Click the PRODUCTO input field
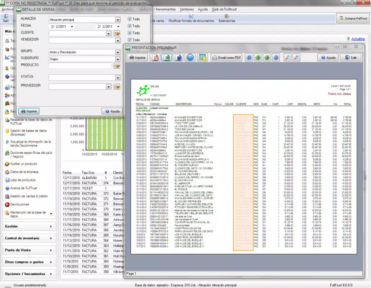The image size is (371, 288). [80, 66]
